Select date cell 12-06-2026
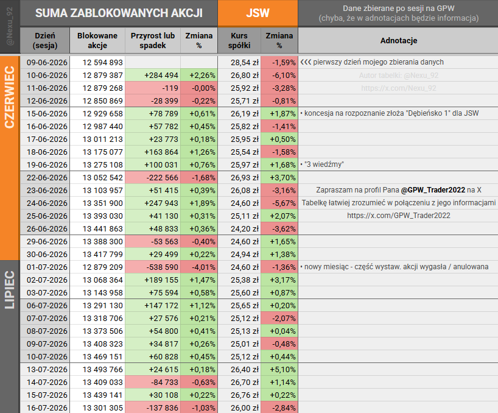The image size is (498, 413). (x=45, y=101)
